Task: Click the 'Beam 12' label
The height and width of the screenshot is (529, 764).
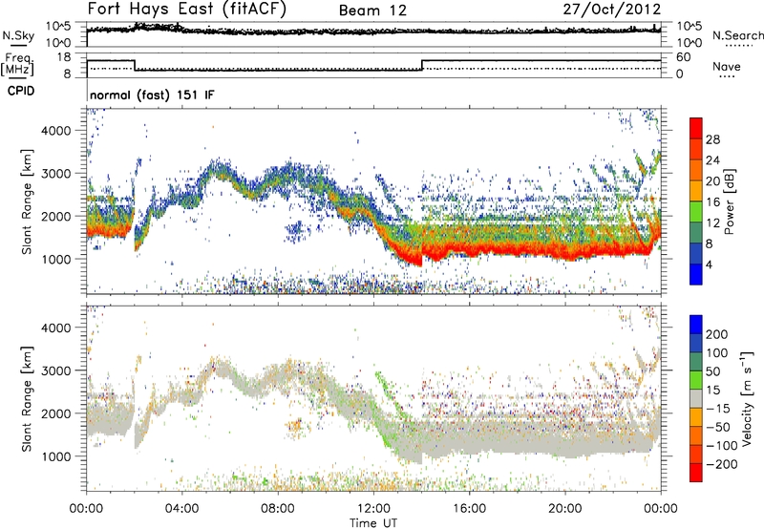Action: coord(372,11)
